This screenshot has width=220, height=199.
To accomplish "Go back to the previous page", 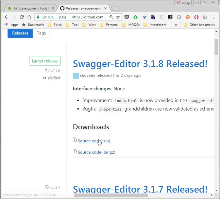I will (6, 17).
